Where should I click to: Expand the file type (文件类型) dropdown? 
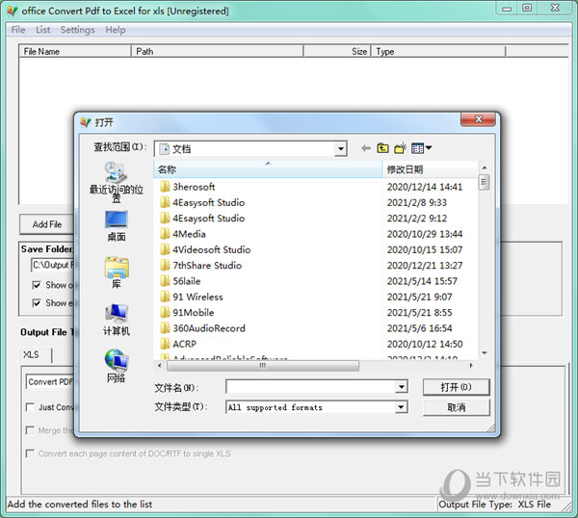(x=402, y=407)
